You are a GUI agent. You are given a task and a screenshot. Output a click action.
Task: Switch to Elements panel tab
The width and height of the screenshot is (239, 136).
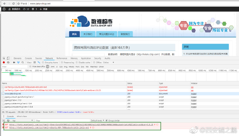tap(18, 58)
